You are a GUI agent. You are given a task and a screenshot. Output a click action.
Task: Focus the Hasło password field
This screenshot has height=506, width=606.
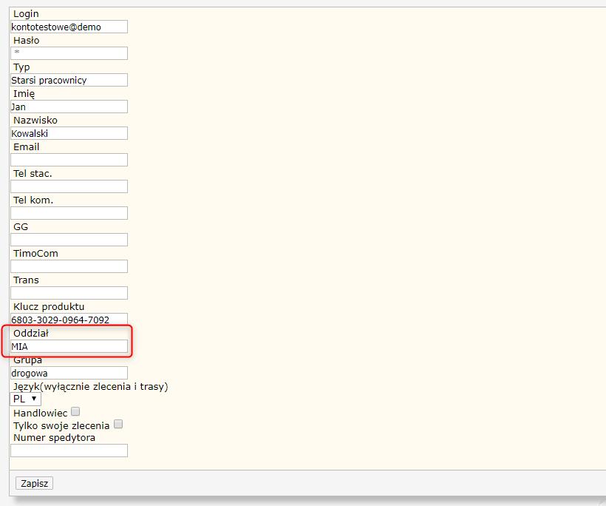point(69,53)
